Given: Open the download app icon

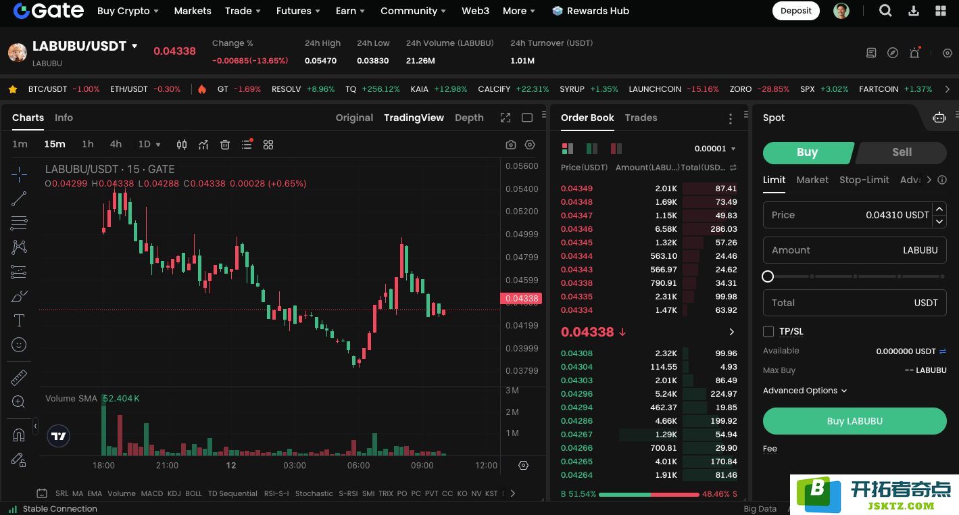Looking at the screenshot, I should [x=914, y=11].
